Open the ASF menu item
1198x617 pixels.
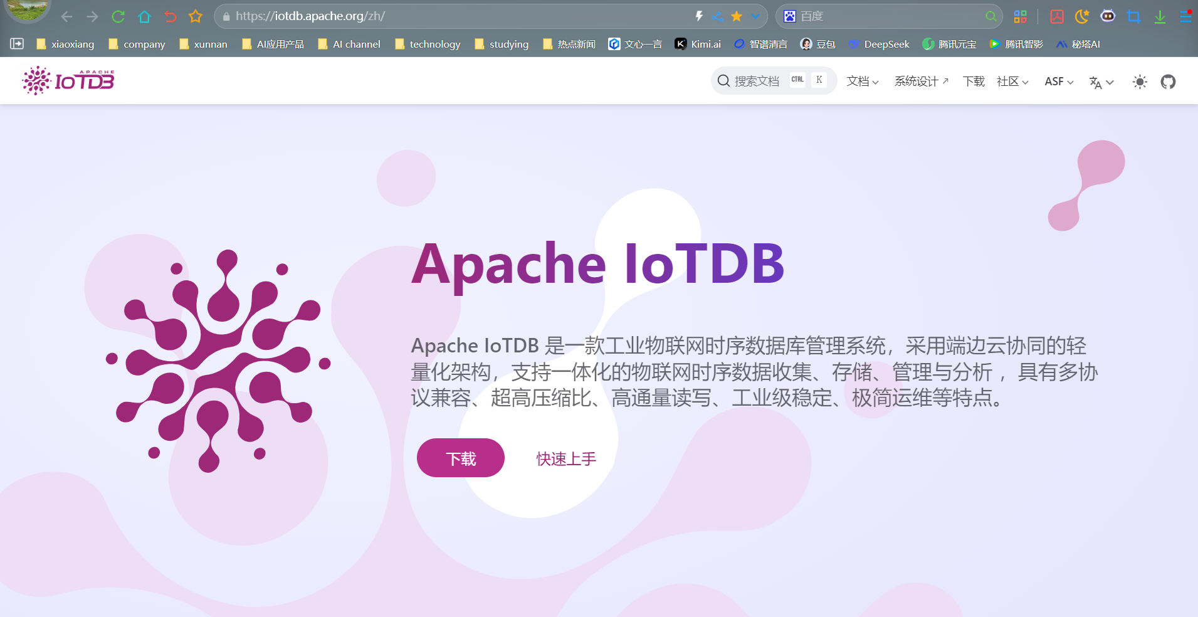click(1058, 82)
